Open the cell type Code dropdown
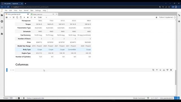Screen dimensions: 181x102 pos(42,17)
